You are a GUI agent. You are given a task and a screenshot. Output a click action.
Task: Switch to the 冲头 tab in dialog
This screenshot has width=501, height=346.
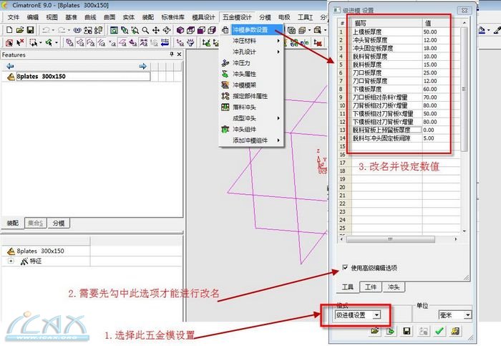coord(394,287)
